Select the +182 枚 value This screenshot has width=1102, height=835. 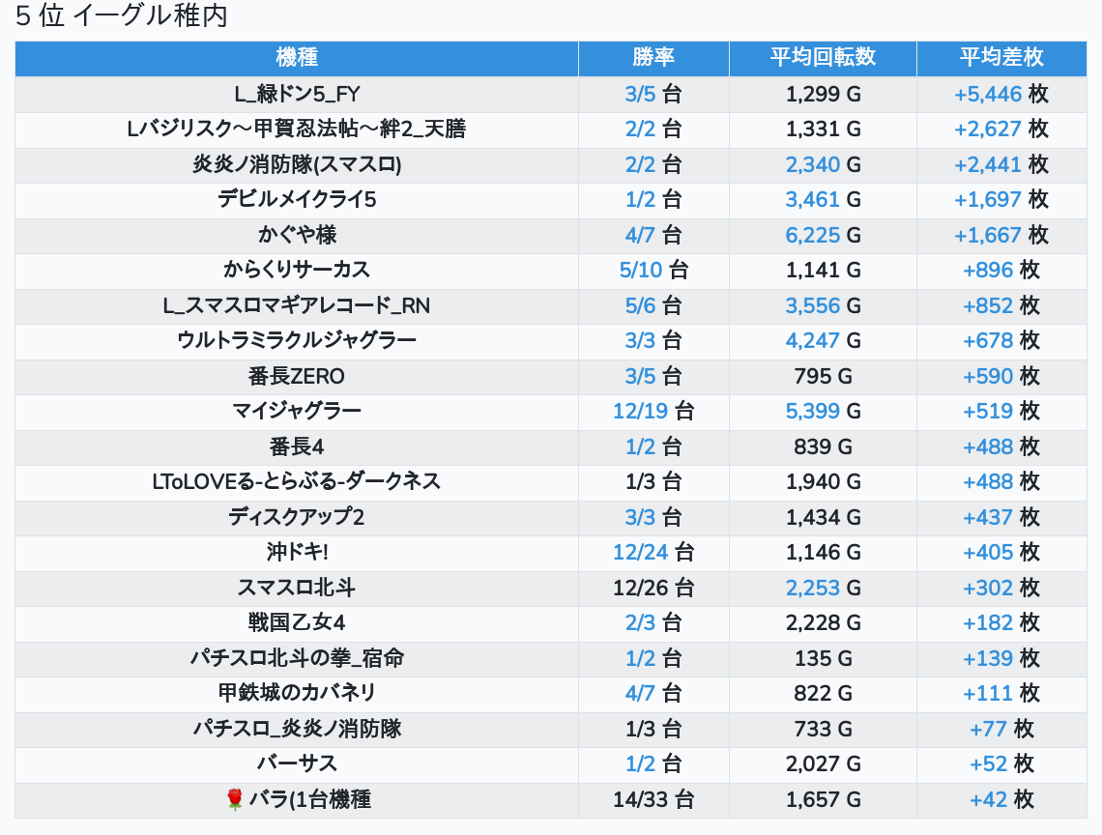tap(1001, 622)
